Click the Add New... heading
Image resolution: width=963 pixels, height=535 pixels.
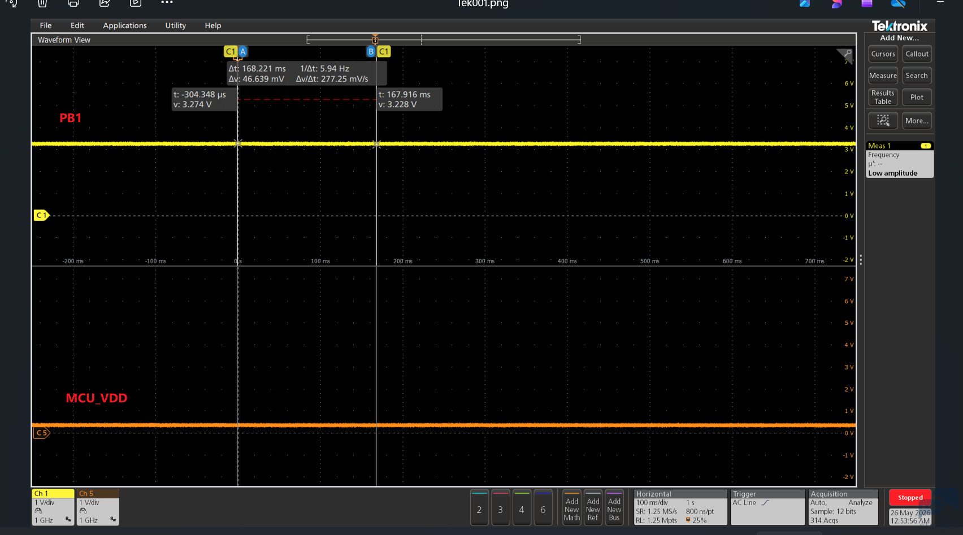pyautogui.click(x=899, y=38)
